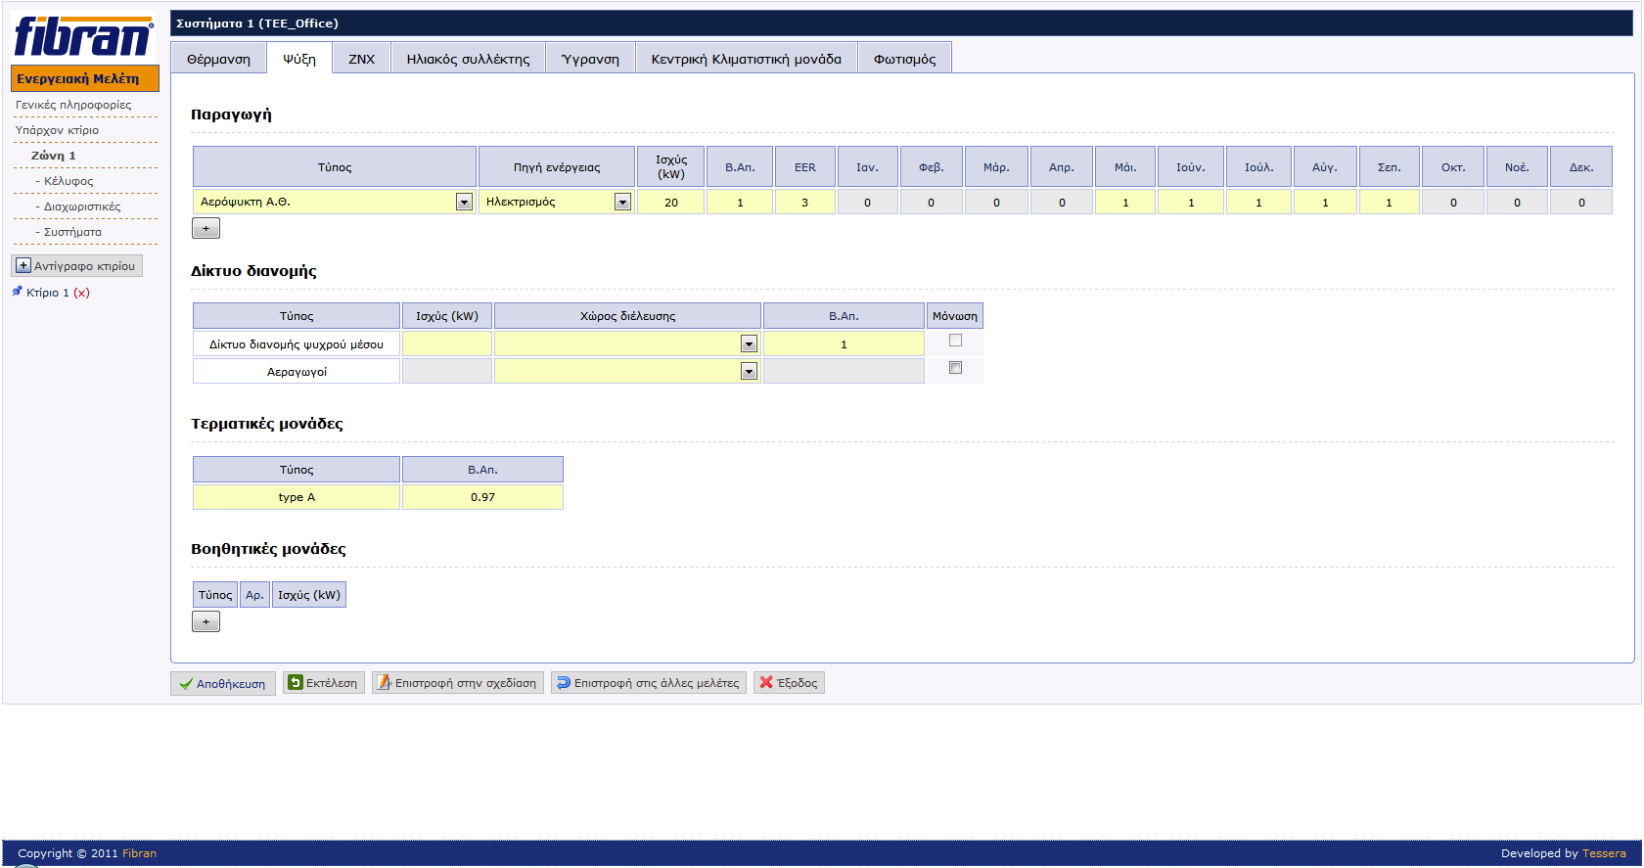Open Υπάρχον κτίριο in sidebar

click(57, 130)
